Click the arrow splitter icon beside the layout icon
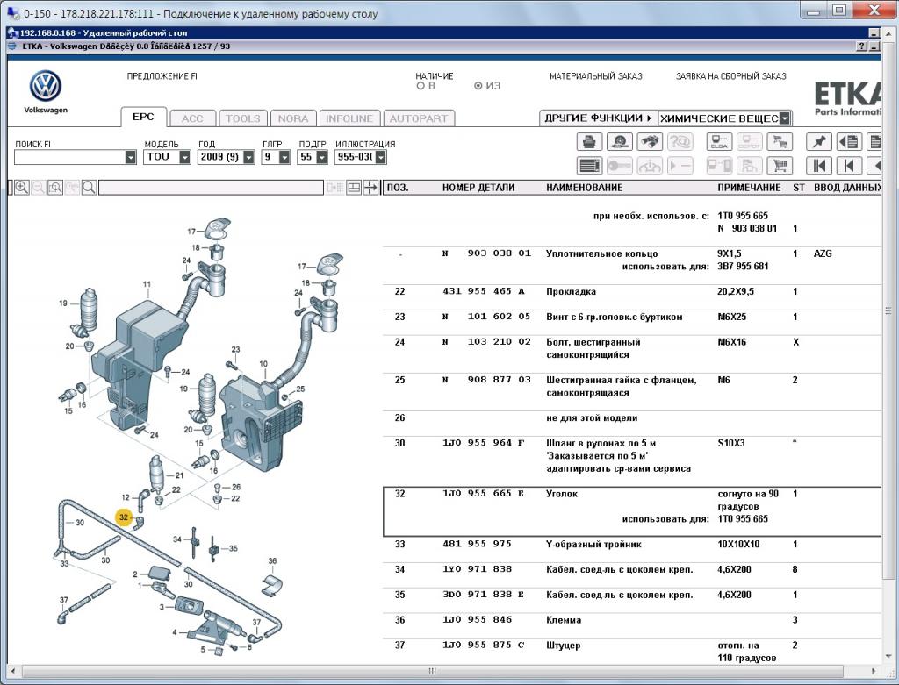 pyautogui.click(x=371, y=188)
